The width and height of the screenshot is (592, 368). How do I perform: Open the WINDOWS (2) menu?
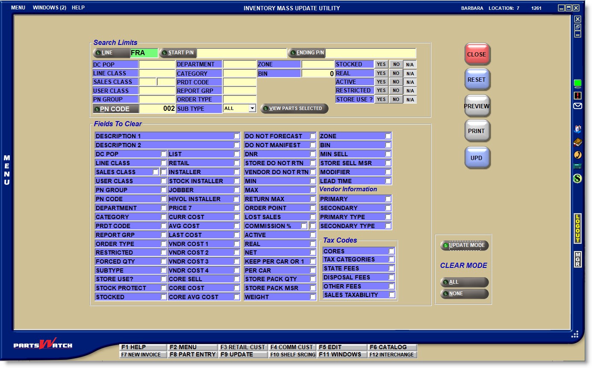(x=49, y=8)
